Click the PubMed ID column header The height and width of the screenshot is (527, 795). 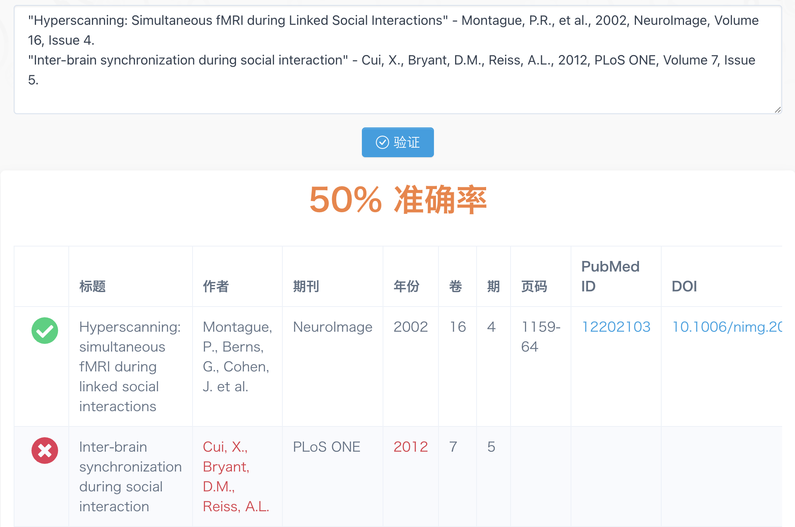[x=610, y=276]
